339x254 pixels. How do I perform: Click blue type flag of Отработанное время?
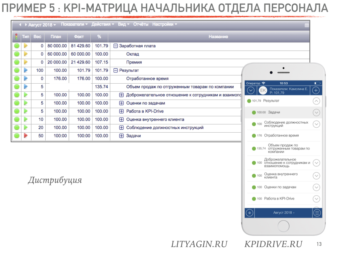point(26,78)
